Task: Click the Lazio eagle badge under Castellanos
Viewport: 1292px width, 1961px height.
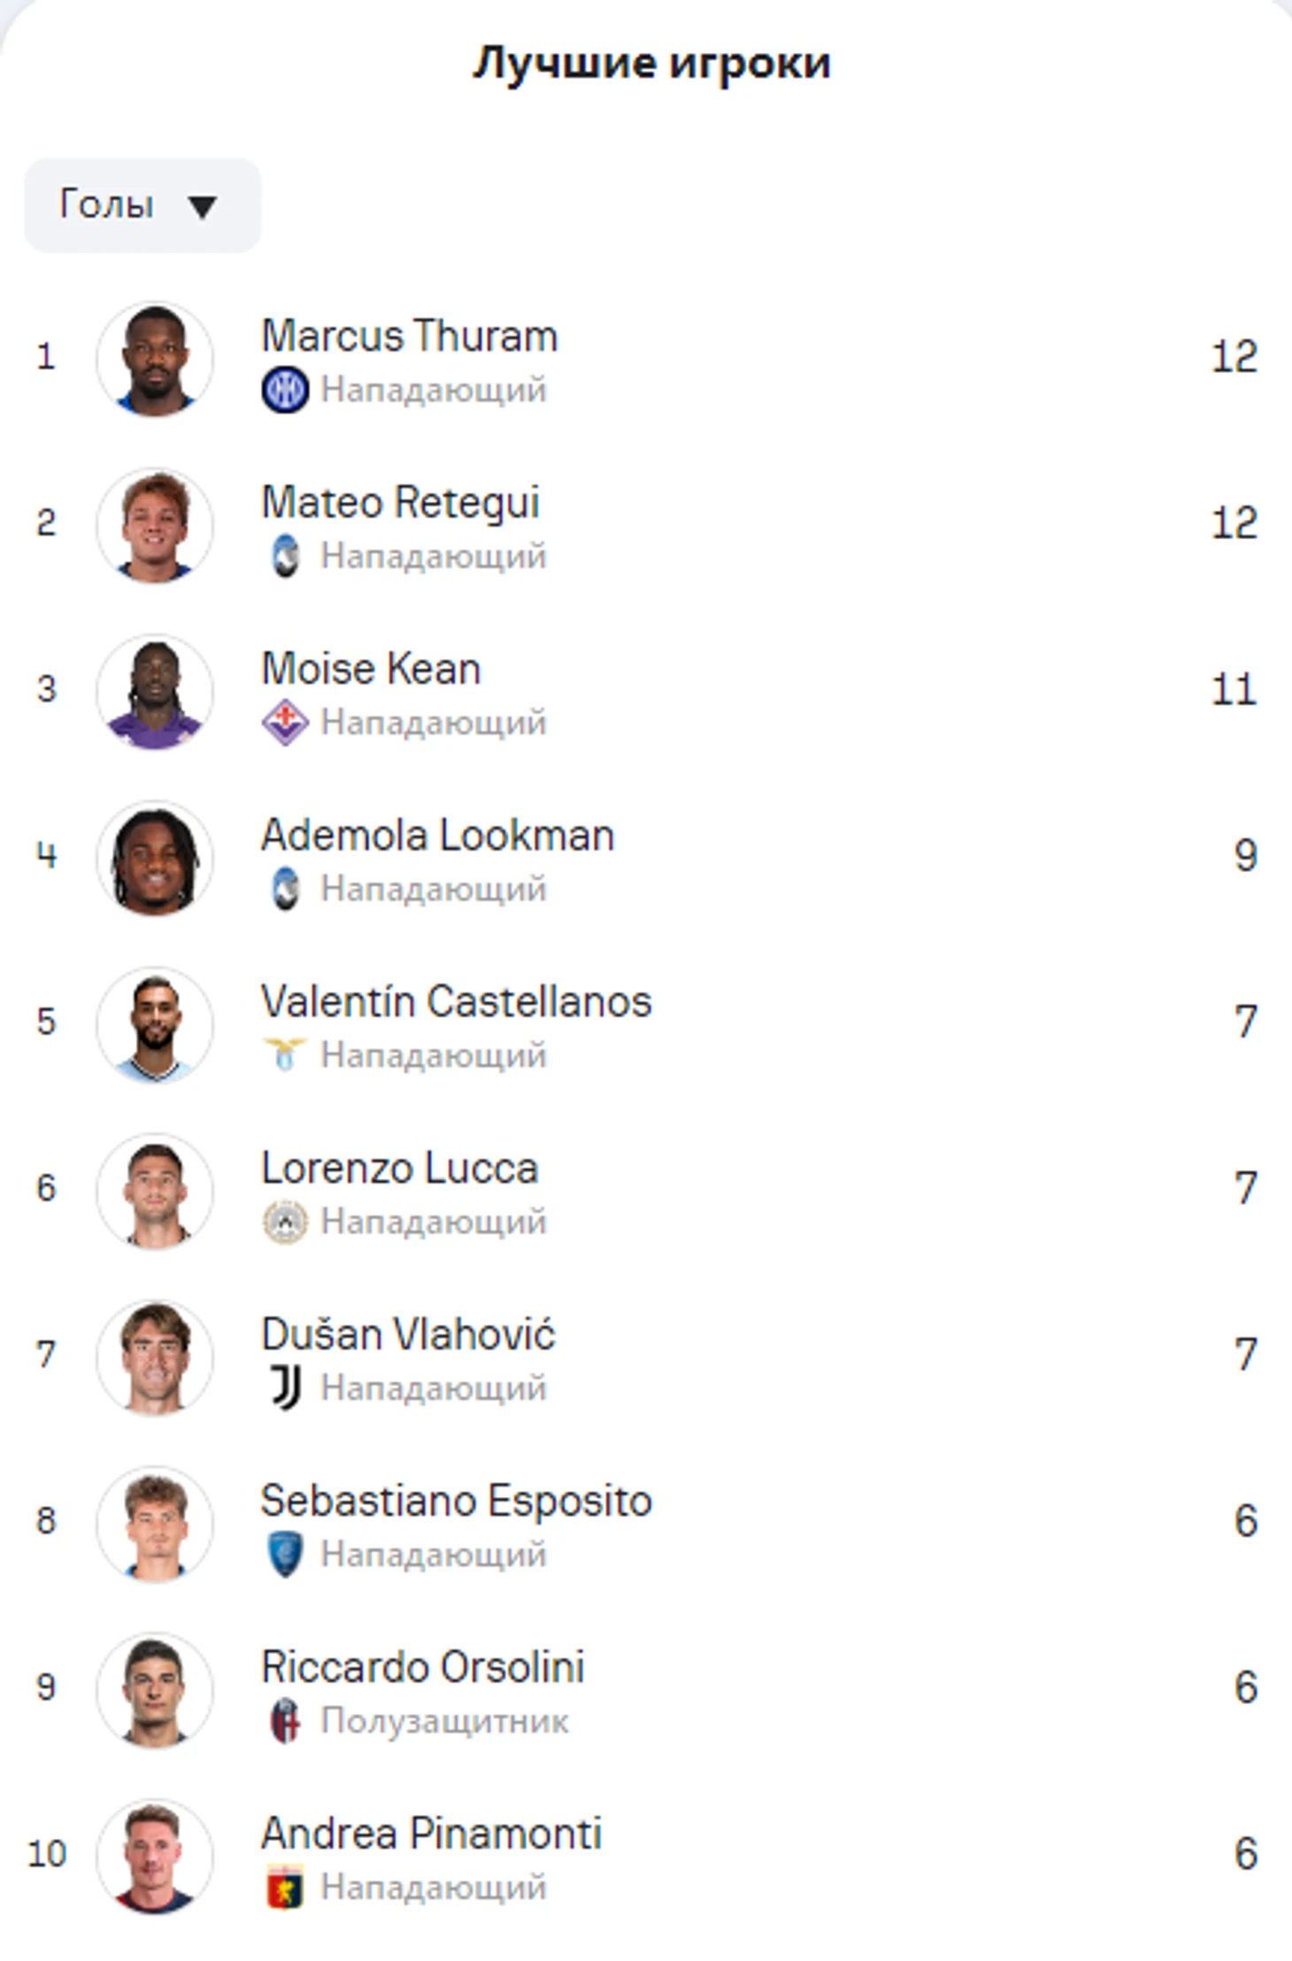Action: [285, 1055]
